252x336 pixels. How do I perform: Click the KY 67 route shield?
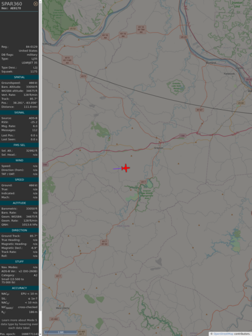199,110
